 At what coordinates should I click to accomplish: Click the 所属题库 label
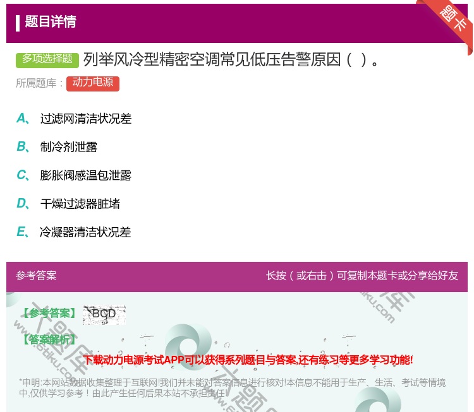pyautogui.click(x=39, y=83)
